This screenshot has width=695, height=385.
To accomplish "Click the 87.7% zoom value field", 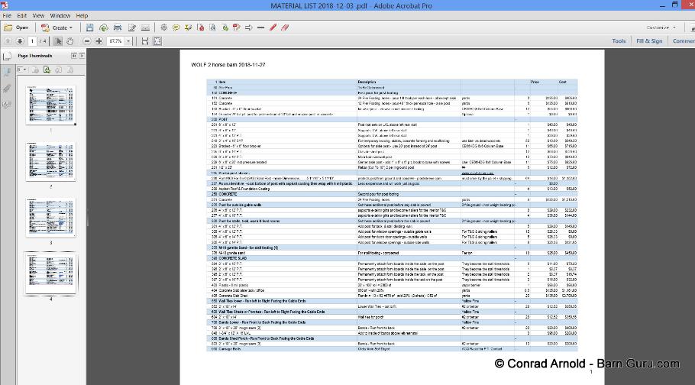I will coord(115,40).
